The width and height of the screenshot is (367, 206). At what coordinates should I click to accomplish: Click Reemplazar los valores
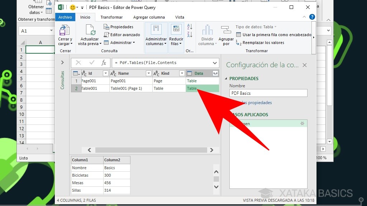(x=260, y=43)
